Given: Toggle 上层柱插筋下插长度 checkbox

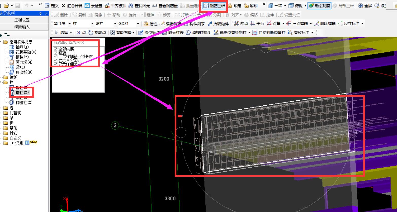Looking at the screenshot, I should click(x=56, y=57).
